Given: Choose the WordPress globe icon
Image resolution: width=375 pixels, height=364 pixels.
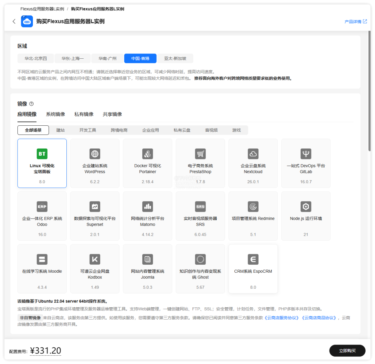Looking at the screenshot, I should tap(95, 154).
